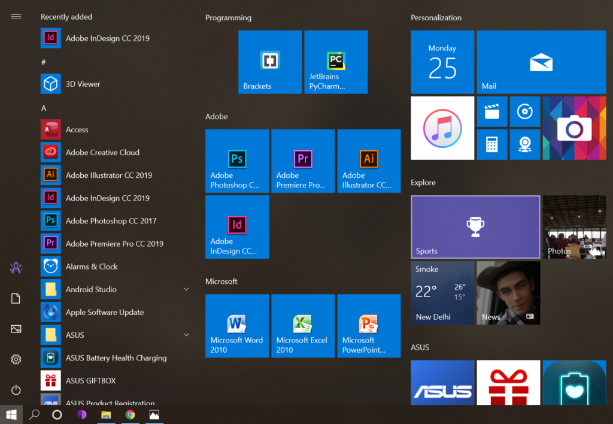This screenshot has height=424, width=613.
Task: Open Adobe Creative Cloud app
Action: [x=116, y=153]
